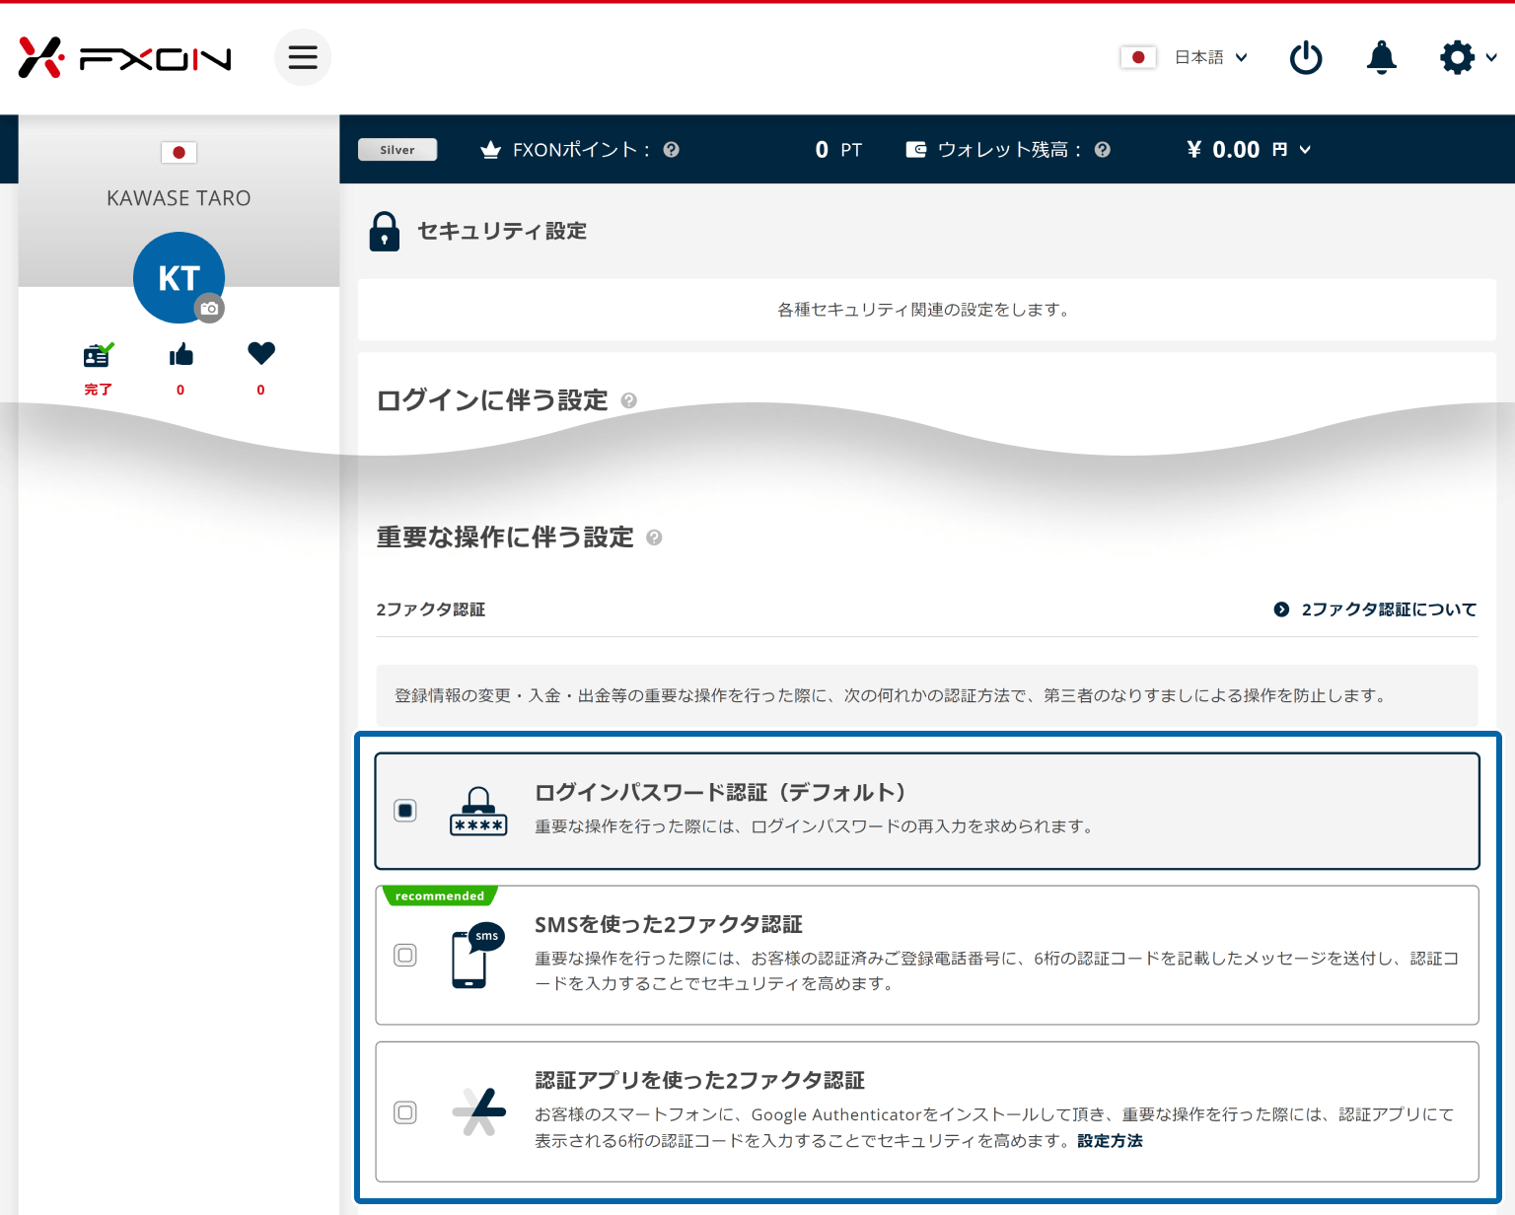Click the SMS phone icon
The image size is (1515, 1215).
(477, 955)
